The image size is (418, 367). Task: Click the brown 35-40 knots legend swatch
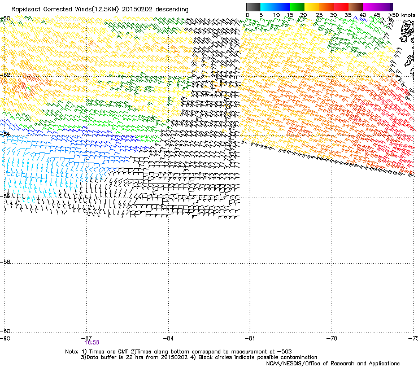pos(356,7)
